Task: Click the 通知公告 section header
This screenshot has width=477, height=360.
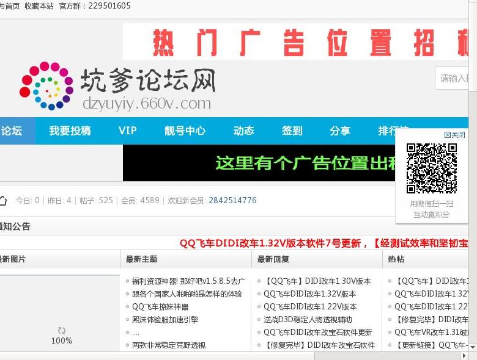Action: [x=15, y=226]
